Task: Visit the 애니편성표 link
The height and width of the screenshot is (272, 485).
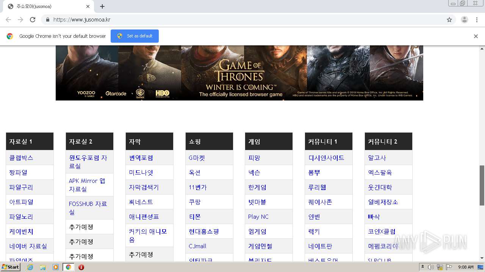Action: tap(144, 217)
